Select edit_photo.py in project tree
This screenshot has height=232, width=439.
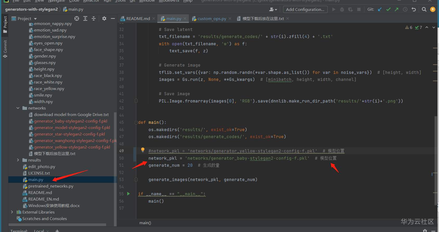coord(42,166)
